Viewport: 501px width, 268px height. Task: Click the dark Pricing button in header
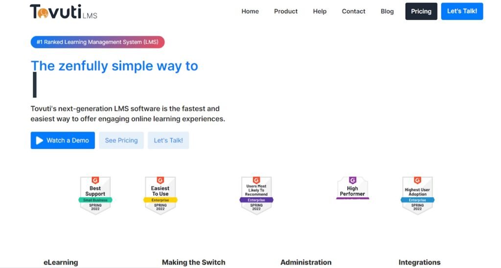421,11
